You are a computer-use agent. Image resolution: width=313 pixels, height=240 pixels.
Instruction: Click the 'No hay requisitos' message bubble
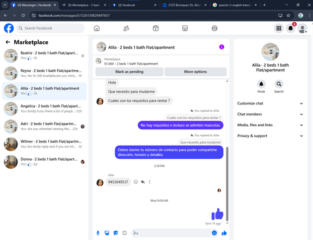pos(180,125)
